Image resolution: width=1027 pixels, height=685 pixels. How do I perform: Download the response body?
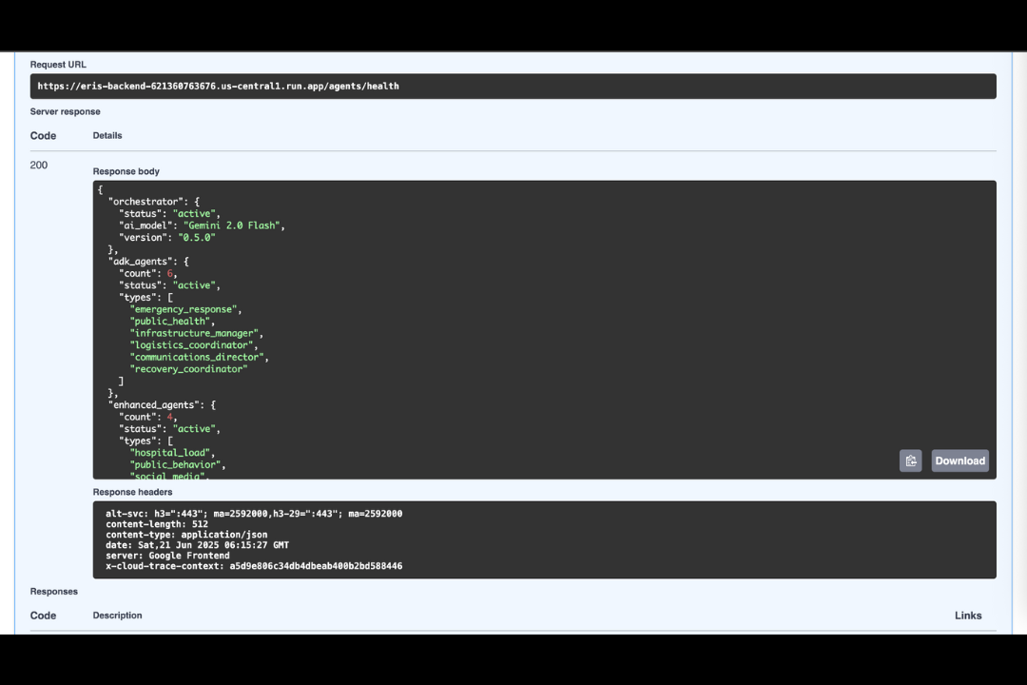coord(959,460)
